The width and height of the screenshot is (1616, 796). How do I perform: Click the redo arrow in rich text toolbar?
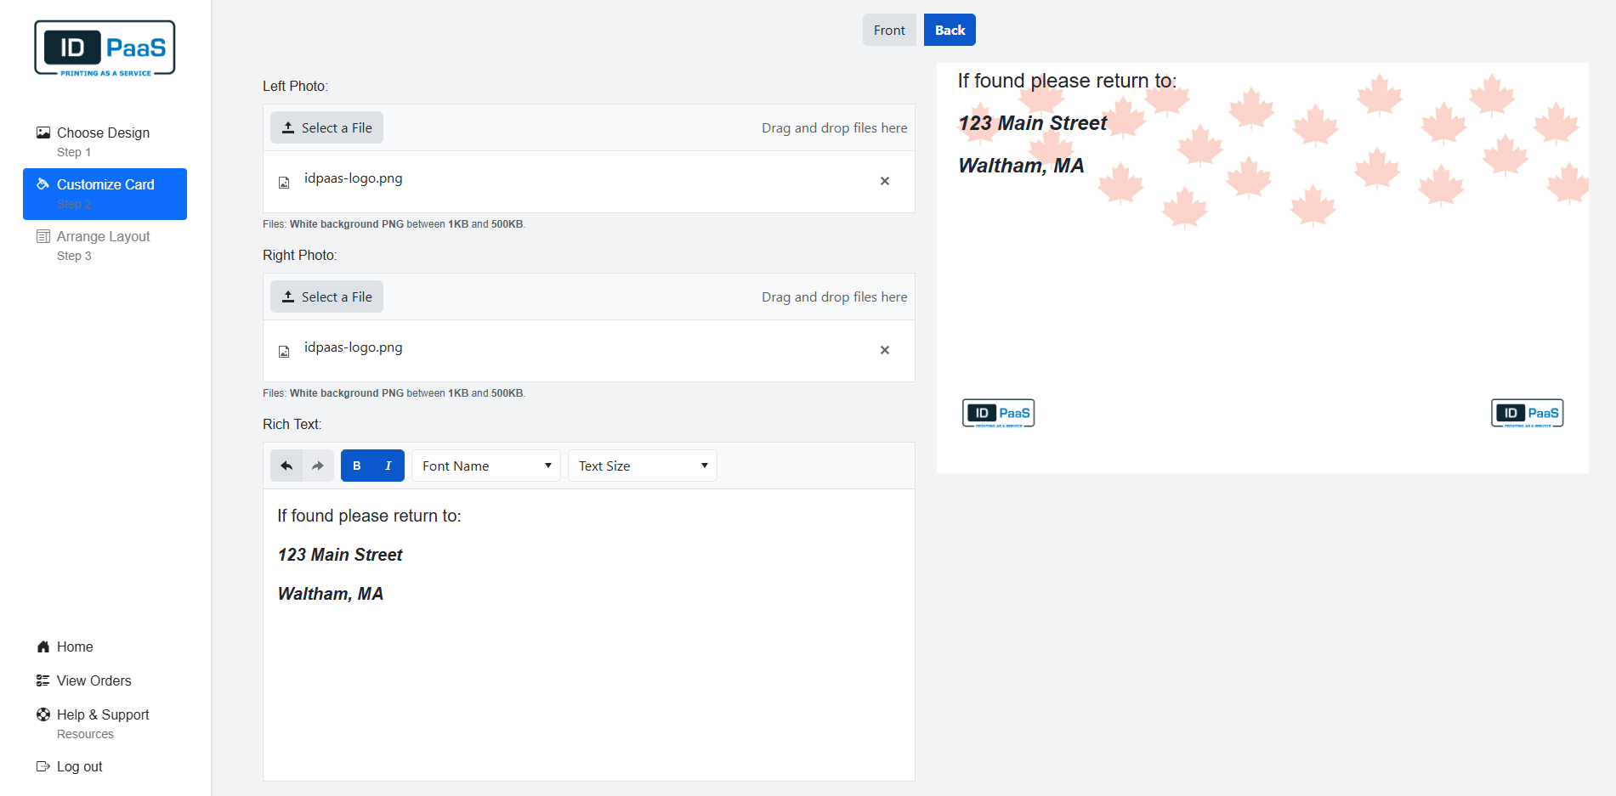point(318,466)
